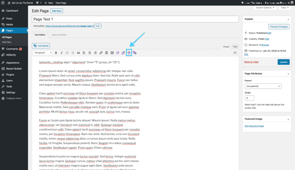Open the Parent page dropdown

point(262,86)
